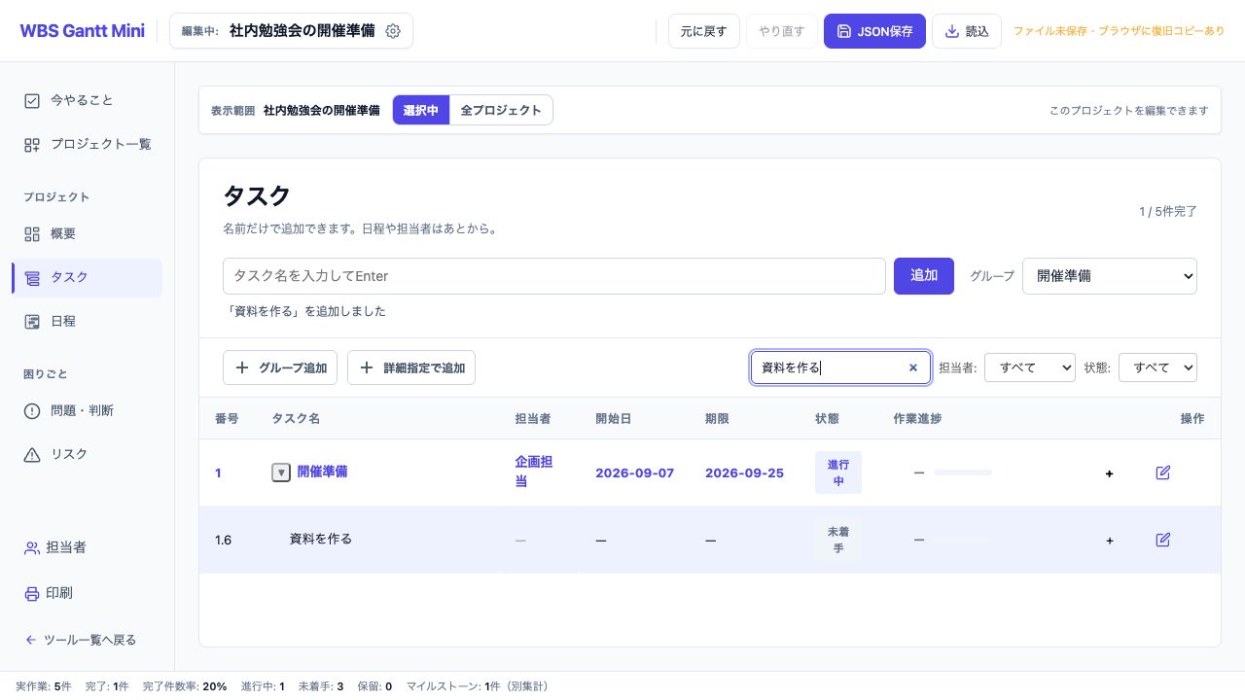
Task: Select the 選択中 scope toggle
Action: (421, 110)
